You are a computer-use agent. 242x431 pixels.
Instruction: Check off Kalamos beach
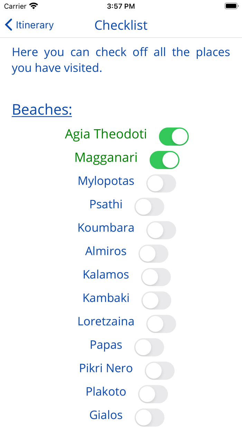(x=156, y=277)
